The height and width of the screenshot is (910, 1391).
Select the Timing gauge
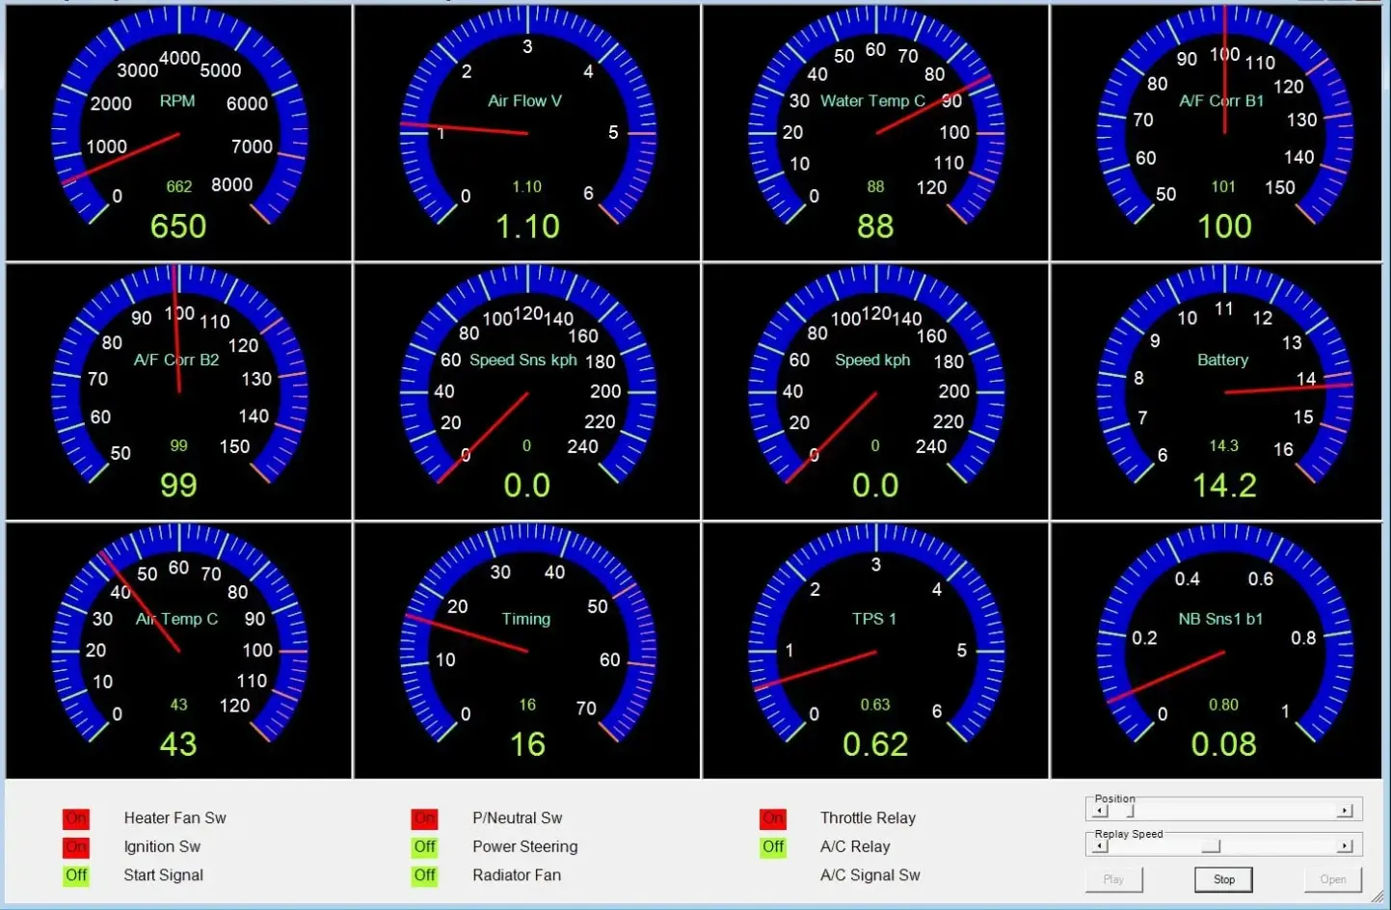pos(527,651)
